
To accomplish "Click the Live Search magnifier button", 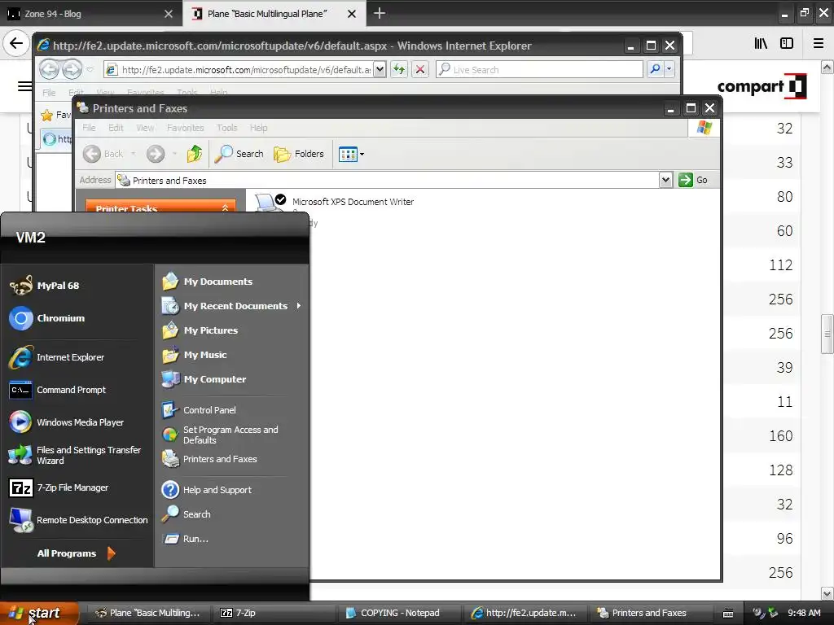I will [655, 69].
